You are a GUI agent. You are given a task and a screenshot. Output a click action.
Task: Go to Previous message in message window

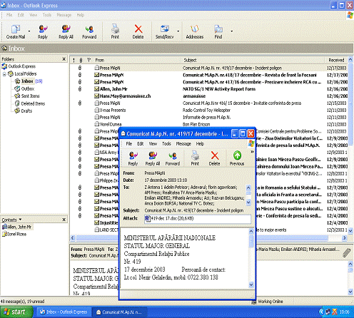237,158
